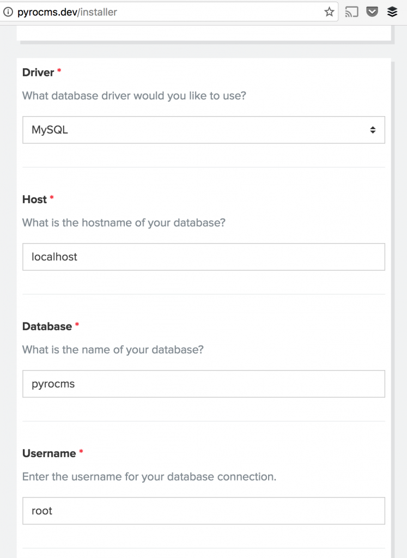
Task: Click the Host field label
Action: [x=34, y=199]
